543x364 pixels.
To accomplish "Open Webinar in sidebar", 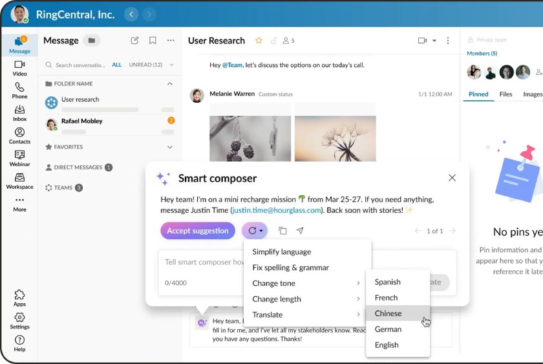I will [19, 158].
